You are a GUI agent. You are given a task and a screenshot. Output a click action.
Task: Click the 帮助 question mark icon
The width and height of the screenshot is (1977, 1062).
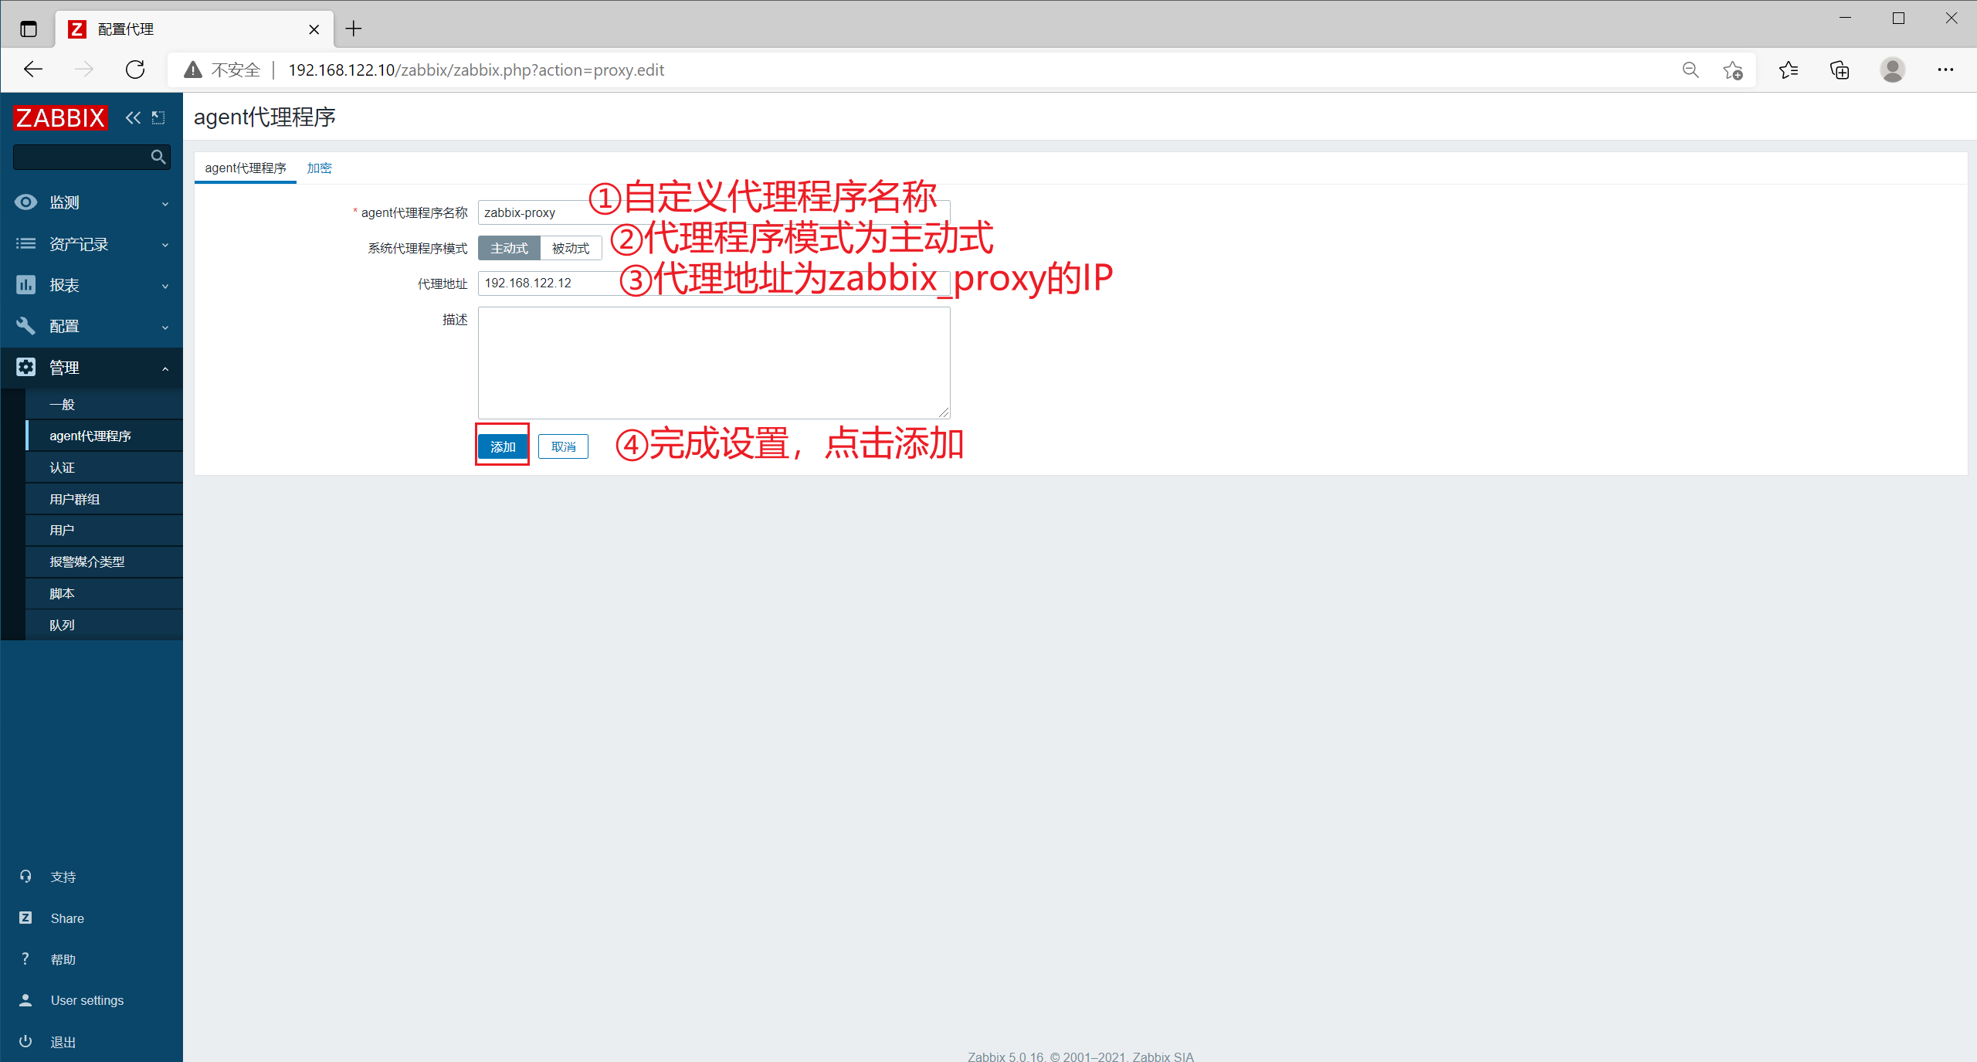[25, 959]
